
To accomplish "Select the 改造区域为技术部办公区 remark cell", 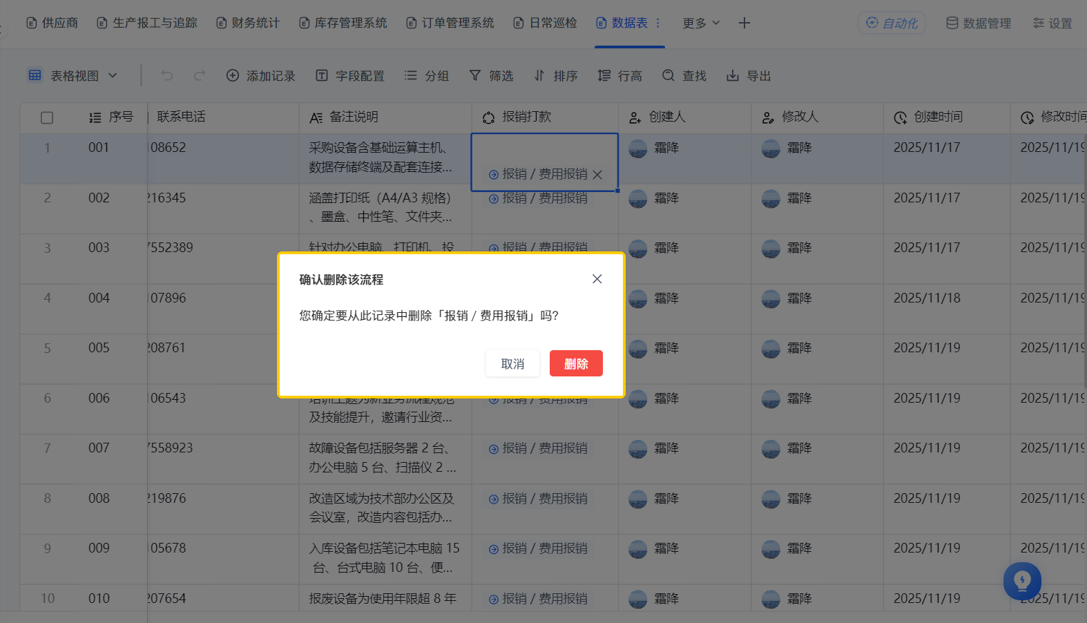I will point(385,508).
